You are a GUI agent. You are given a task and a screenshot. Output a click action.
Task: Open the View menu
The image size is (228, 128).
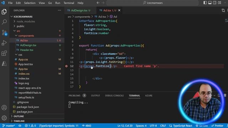(x=42, y=3)
